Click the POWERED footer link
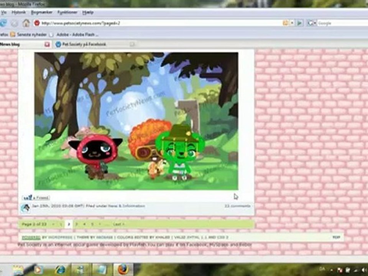 (x=31, y=237)
